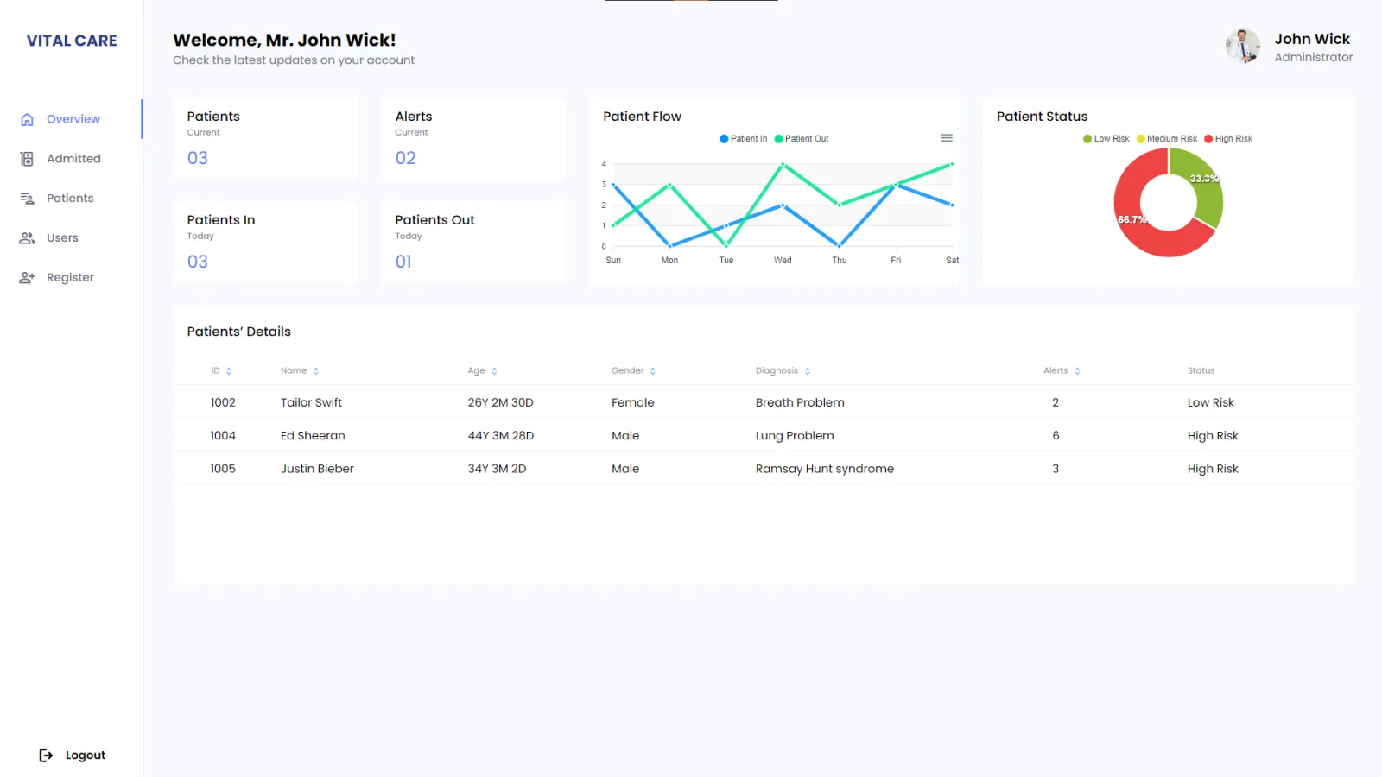The height and width of the screenshot is (777, 1382).
Task: Click the Users people icon in sidebar
Action: [27, 238]
